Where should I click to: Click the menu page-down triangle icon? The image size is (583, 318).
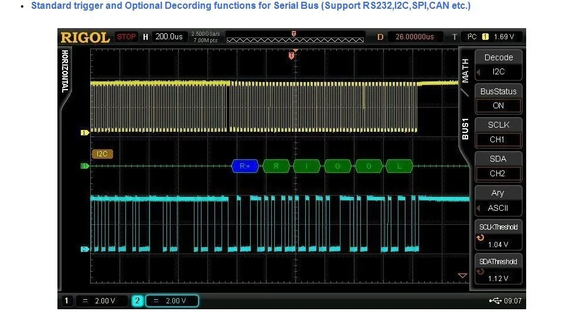tap(462, 276)
